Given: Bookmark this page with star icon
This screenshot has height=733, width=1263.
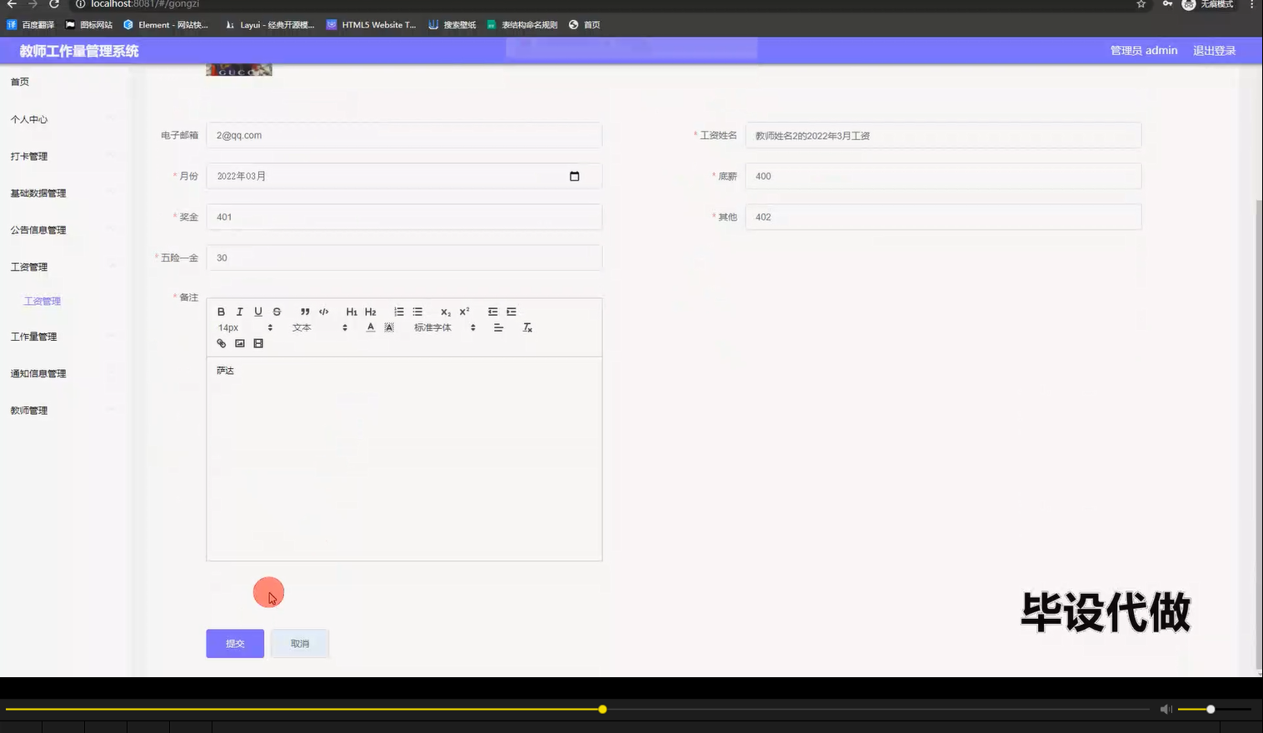Looking at the screenshot, I should tap(1141, 4).
